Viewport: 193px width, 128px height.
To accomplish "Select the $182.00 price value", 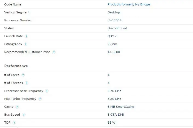I will pos(114,52).
